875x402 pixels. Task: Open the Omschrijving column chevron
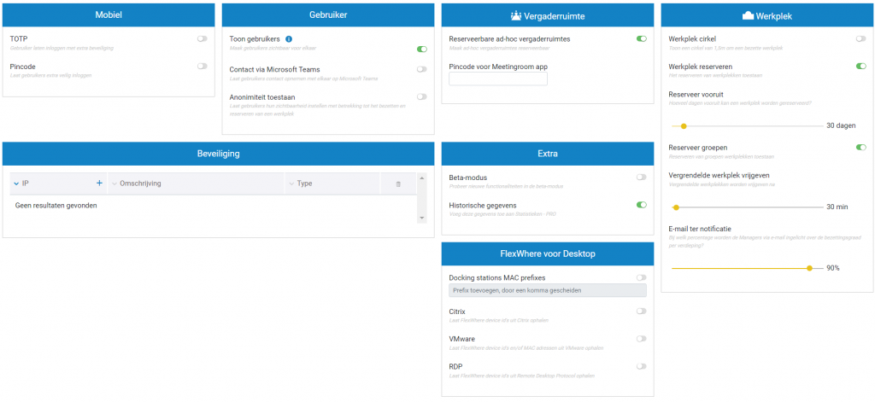(x=115, y=184)
